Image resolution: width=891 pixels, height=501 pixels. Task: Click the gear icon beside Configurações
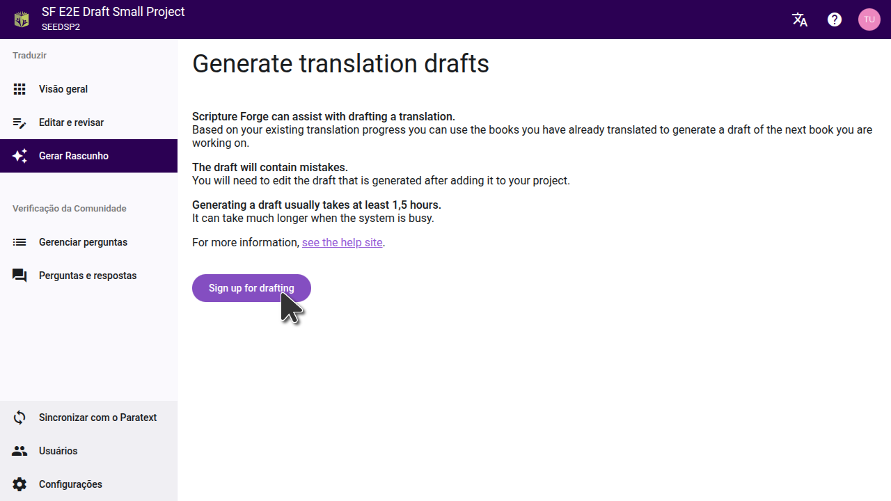coord(19,484)
